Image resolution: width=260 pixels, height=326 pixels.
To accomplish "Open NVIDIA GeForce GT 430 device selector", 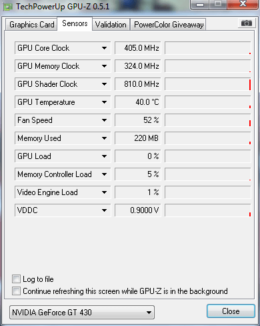I will pos(82,313).
